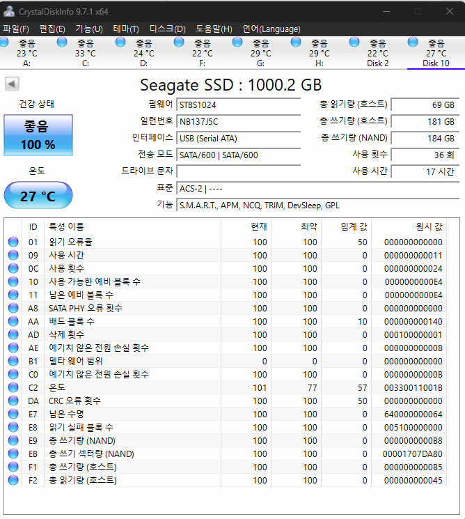Image resolution: width=465 pixels, height=519 pixels.
Task: Click status orb for 01 읽기 오류율
Action: [13, 242]
